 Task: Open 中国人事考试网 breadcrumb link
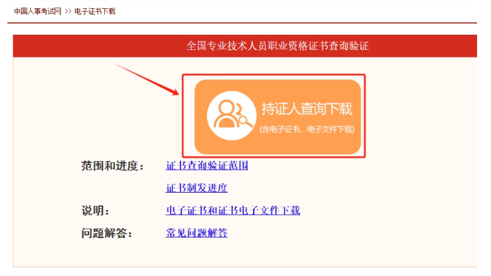pyautogui.click(x=37, y=11)
